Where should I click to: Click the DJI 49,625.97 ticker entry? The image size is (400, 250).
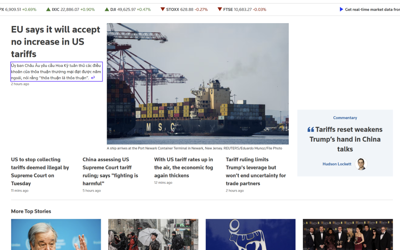point(127,9)
